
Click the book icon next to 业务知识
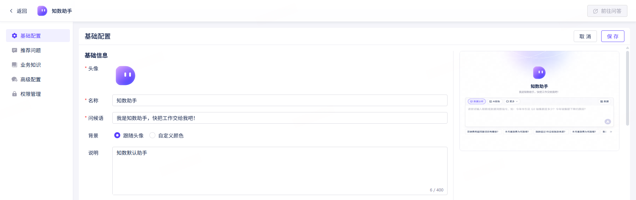click(x=15, y=65)
